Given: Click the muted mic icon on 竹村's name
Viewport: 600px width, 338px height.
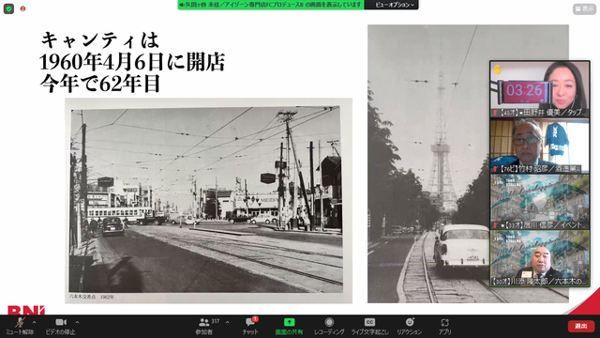Looking at the screenshot, I should (x=496, y=169).
